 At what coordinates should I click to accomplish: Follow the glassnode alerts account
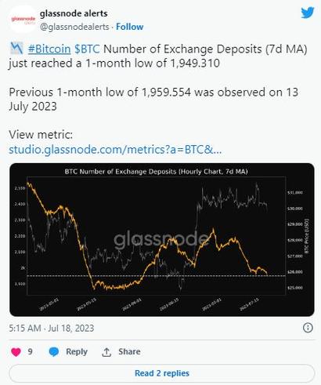click(129, 27)
